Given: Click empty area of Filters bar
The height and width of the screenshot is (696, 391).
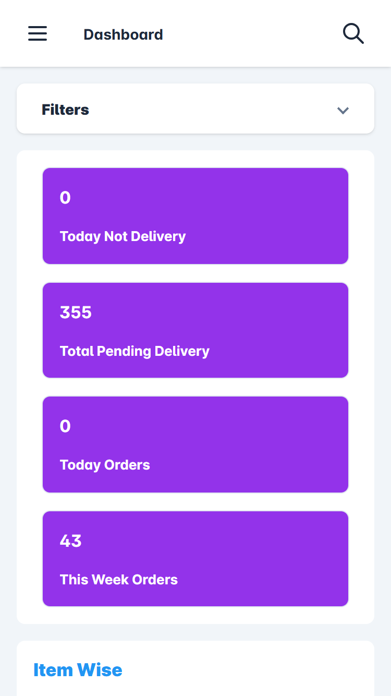Looking at the screenshot, I should [209, 109].
